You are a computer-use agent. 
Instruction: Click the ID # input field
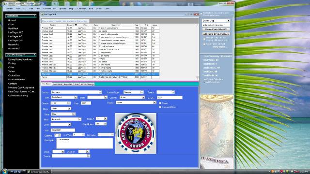click(x=63, y=130)
